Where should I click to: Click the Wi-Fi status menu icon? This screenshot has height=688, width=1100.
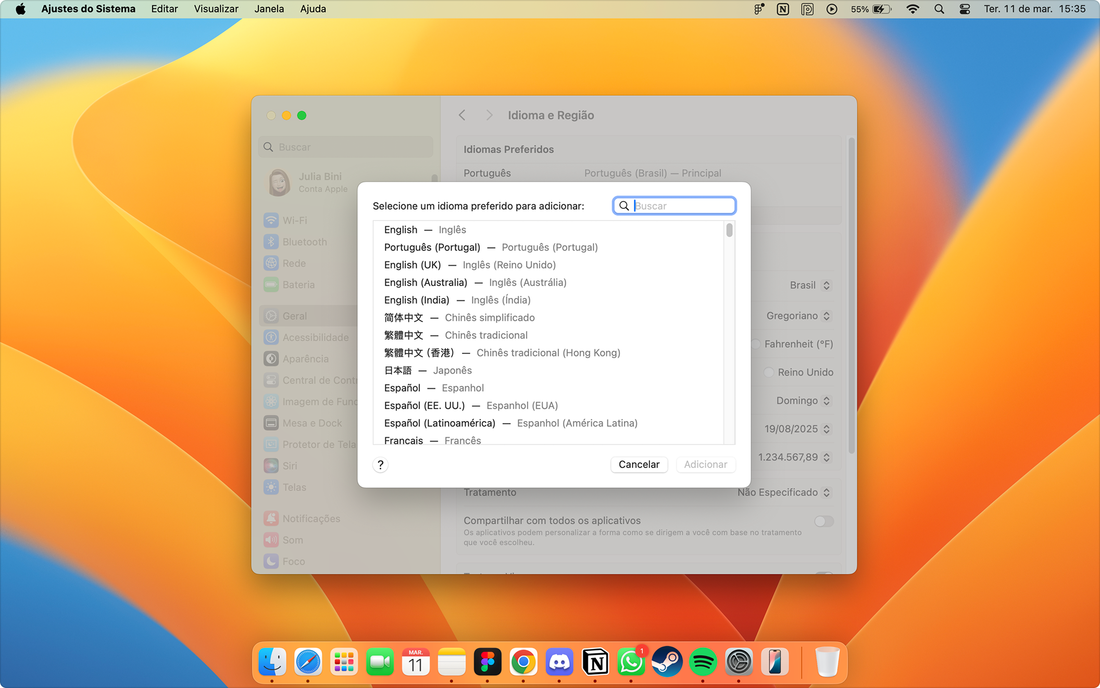pos(913,9)
